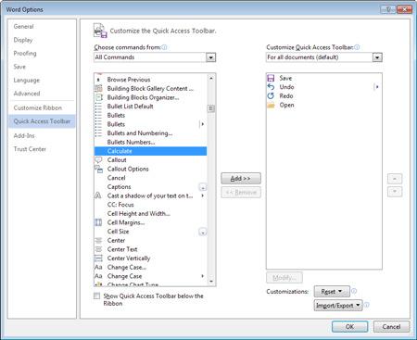Click the Add >> button

(x=241, y=179)
